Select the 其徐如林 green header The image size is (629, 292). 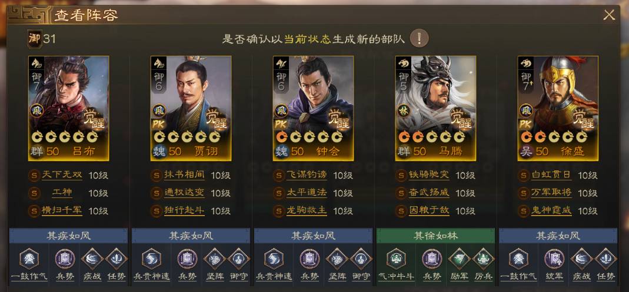[435, 236]
